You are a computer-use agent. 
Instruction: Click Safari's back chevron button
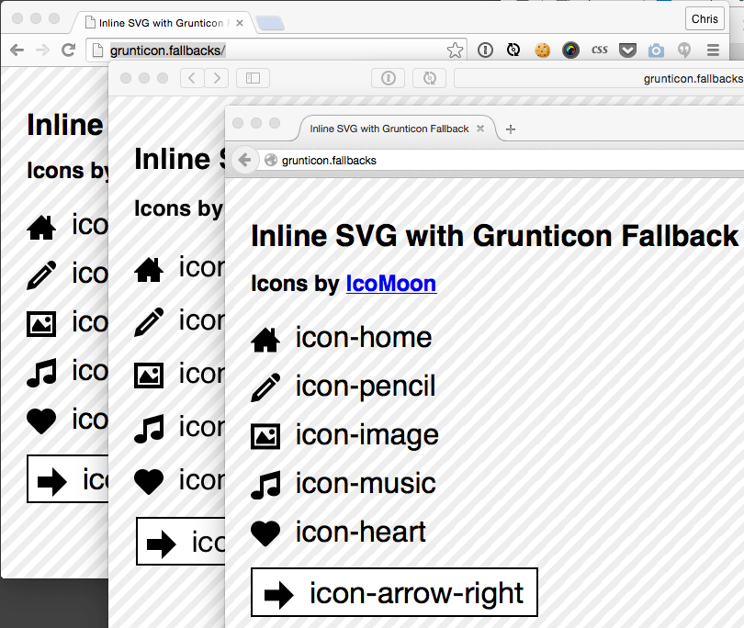click(192, 78)
